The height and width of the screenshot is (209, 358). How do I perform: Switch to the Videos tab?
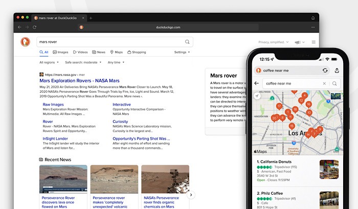click(80, 52)
